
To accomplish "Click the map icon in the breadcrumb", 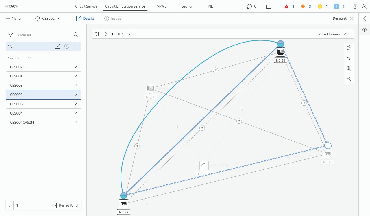I will [x=97, y=34].
